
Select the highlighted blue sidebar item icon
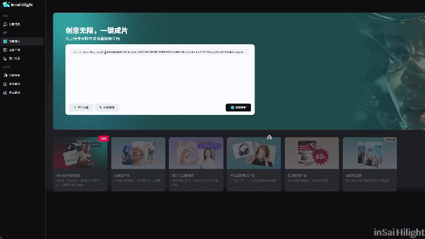(x=5, y=42)
